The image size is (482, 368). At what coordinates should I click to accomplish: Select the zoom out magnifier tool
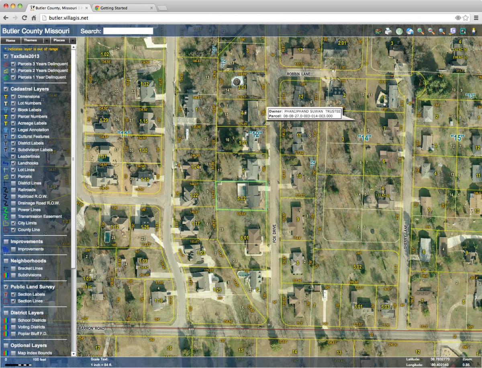click(431, 31)
